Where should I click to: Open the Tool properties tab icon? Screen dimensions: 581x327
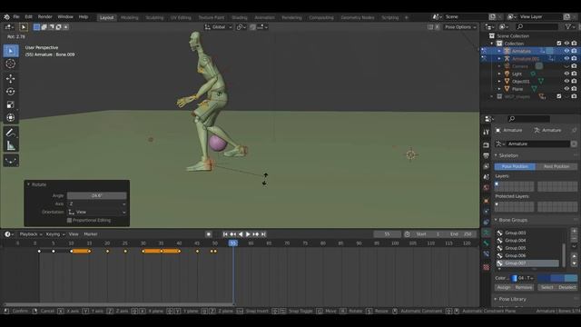[487, 132]
